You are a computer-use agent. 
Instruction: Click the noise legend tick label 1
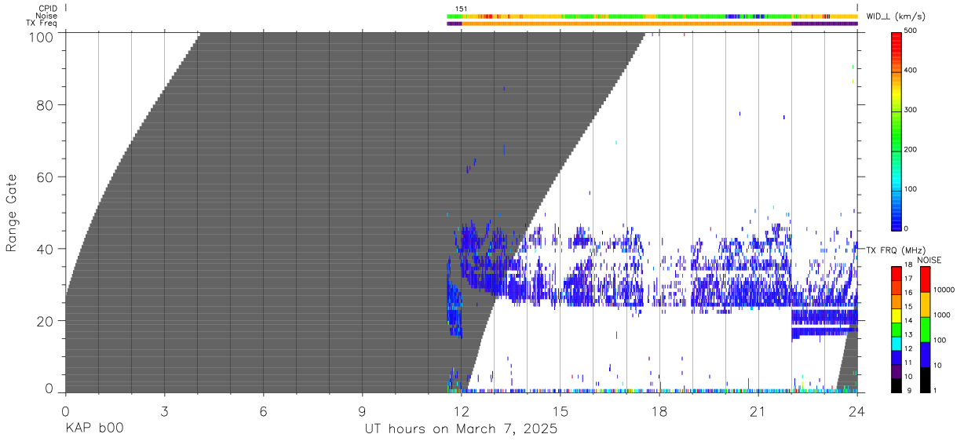(x=935, y=389)
